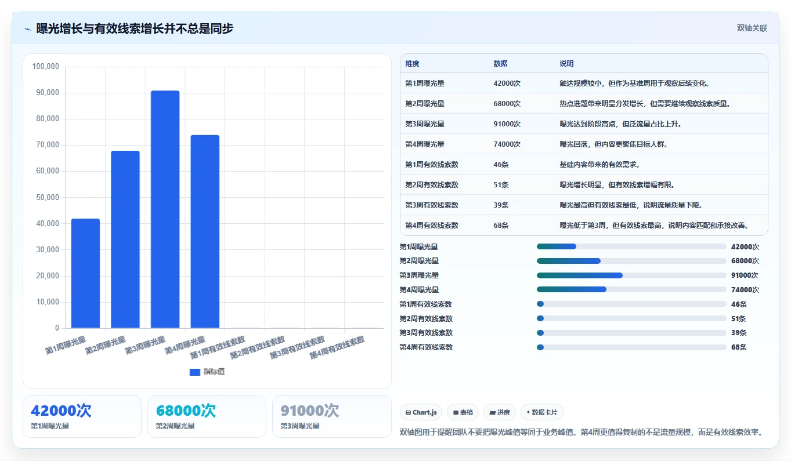Click the 数据卡片 tag chip
The width and height of the screenshot is (791, 461).
tap(542, 412)
